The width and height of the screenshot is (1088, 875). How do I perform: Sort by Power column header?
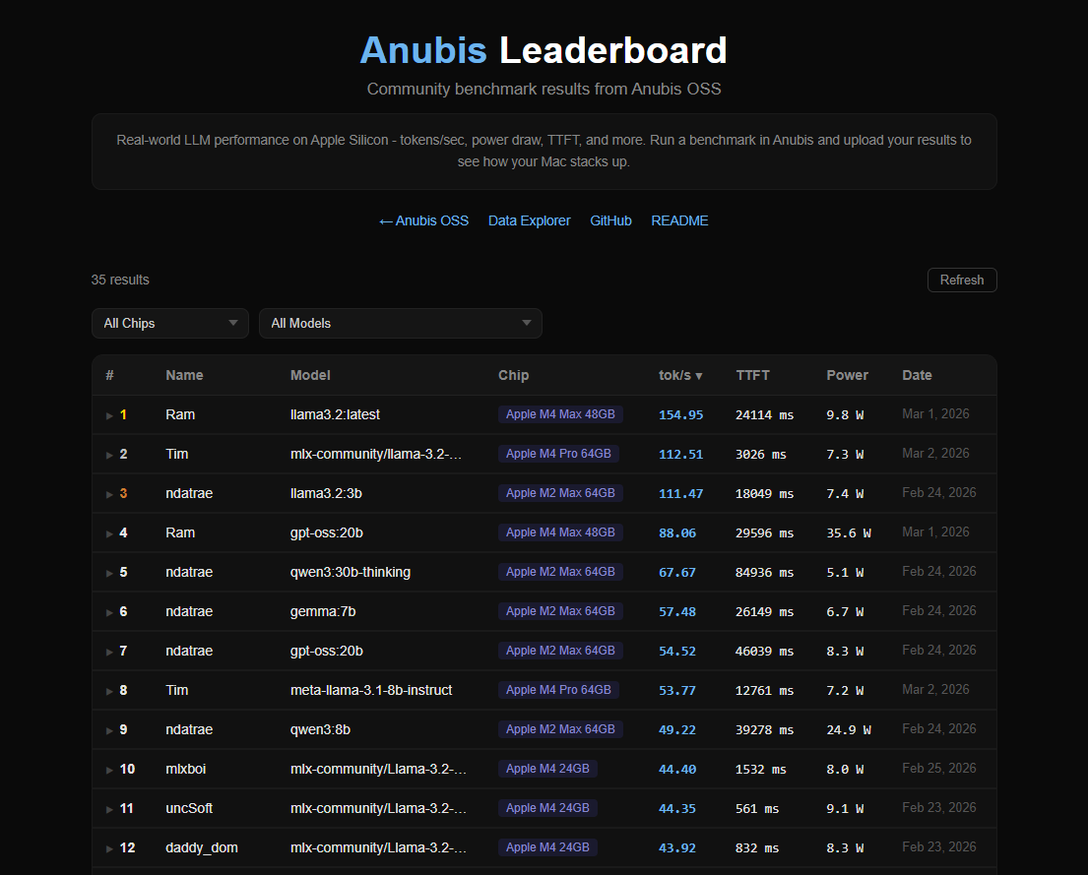point(847,375)
